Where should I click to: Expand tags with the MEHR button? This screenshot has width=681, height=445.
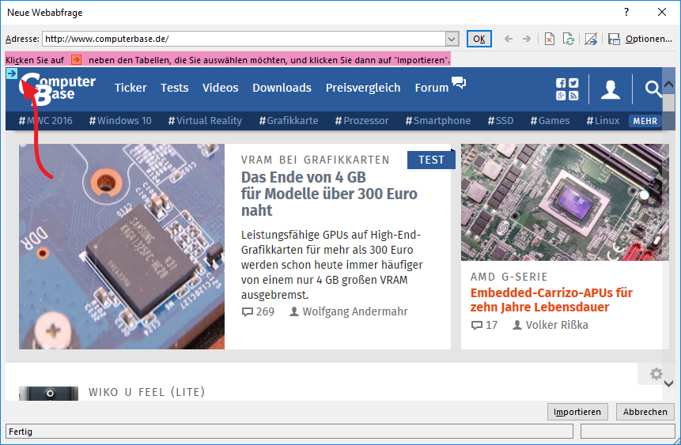645,121
